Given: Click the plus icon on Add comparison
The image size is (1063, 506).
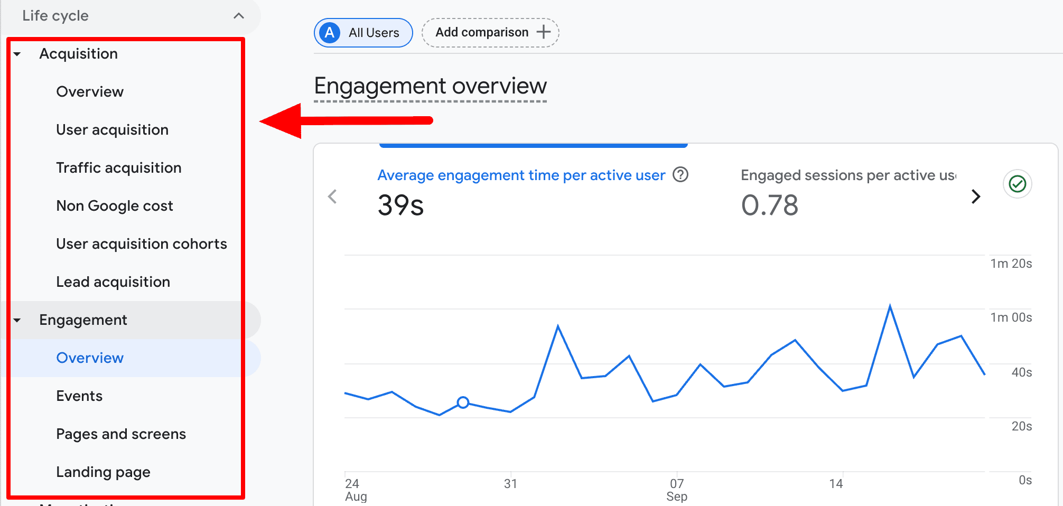Looking at the screenshot, I should 543,32.
